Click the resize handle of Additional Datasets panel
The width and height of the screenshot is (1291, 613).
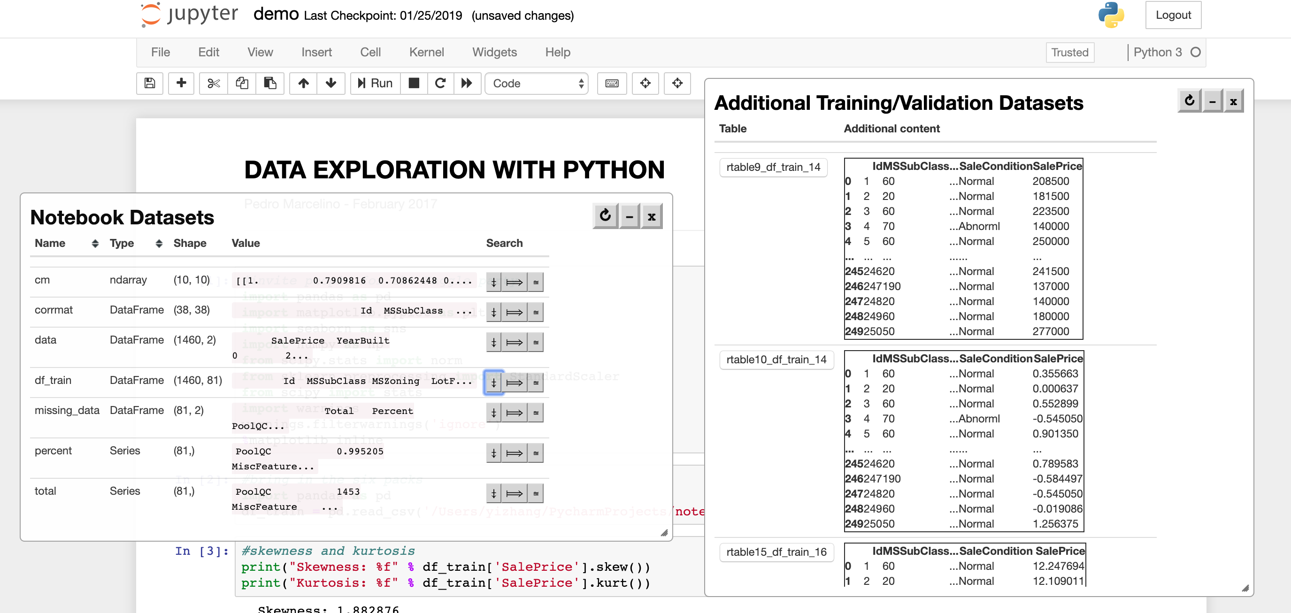click(x=1245, y=588)
